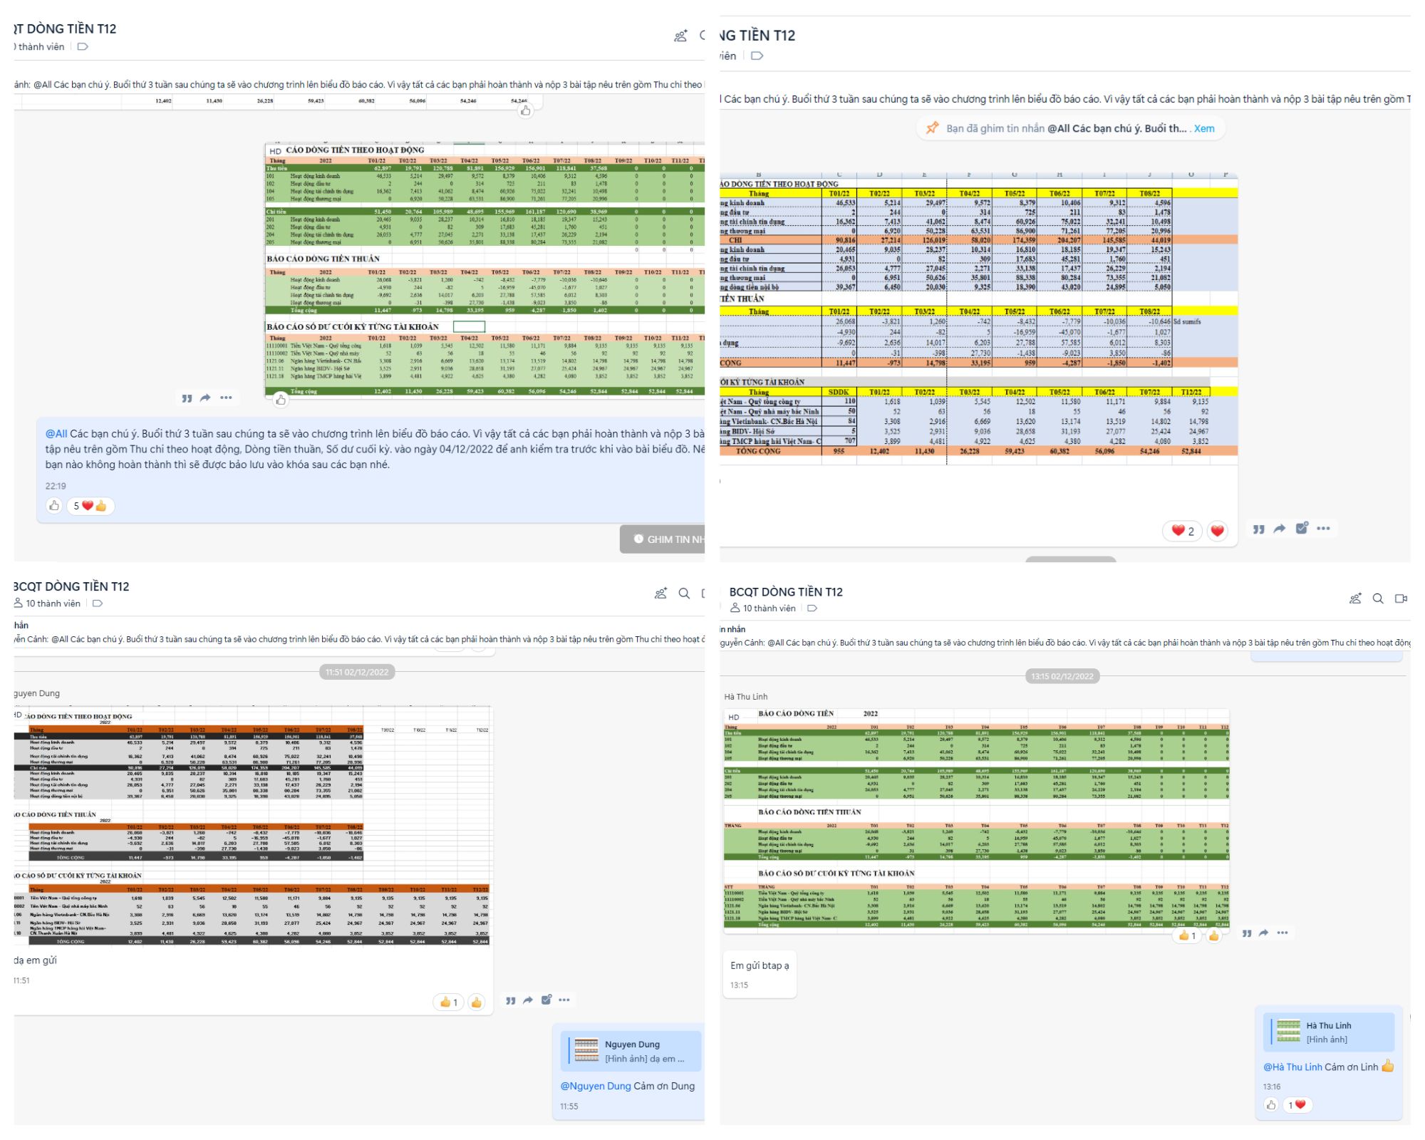React with heart on yellow-header spreadsheet image

pyautogui.click(x=1218, y=530)
